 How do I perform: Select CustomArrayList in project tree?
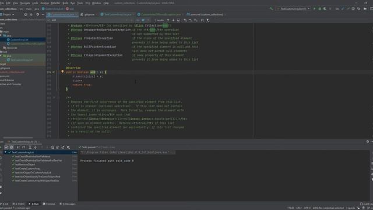(x=19, y=40)
